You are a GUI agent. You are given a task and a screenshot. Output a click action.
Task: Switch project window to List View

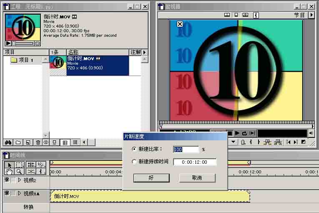click(75, 142)
